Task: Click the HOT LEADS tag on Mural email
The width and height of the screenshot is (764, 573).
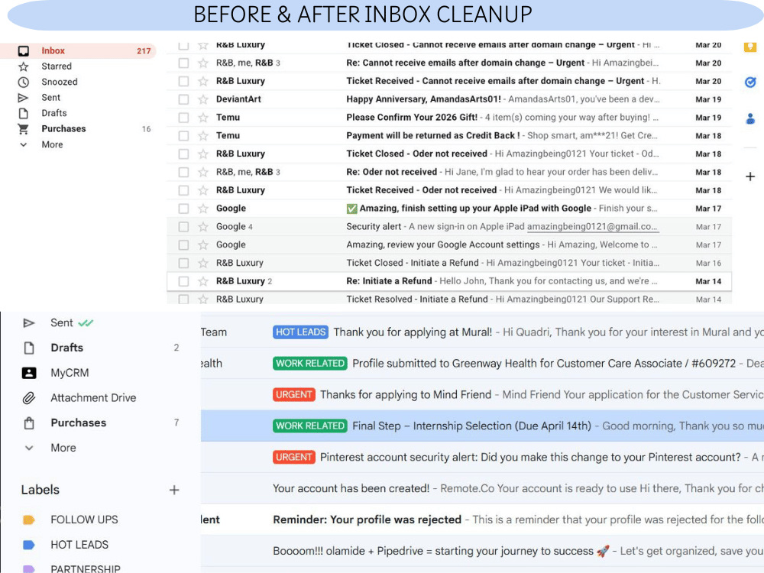Action: [x=300, y=332]
